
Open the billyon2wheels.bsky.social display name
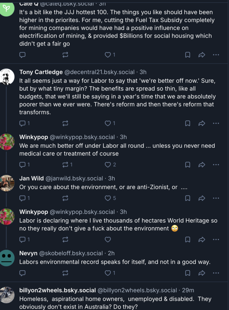tap(57, 290)
